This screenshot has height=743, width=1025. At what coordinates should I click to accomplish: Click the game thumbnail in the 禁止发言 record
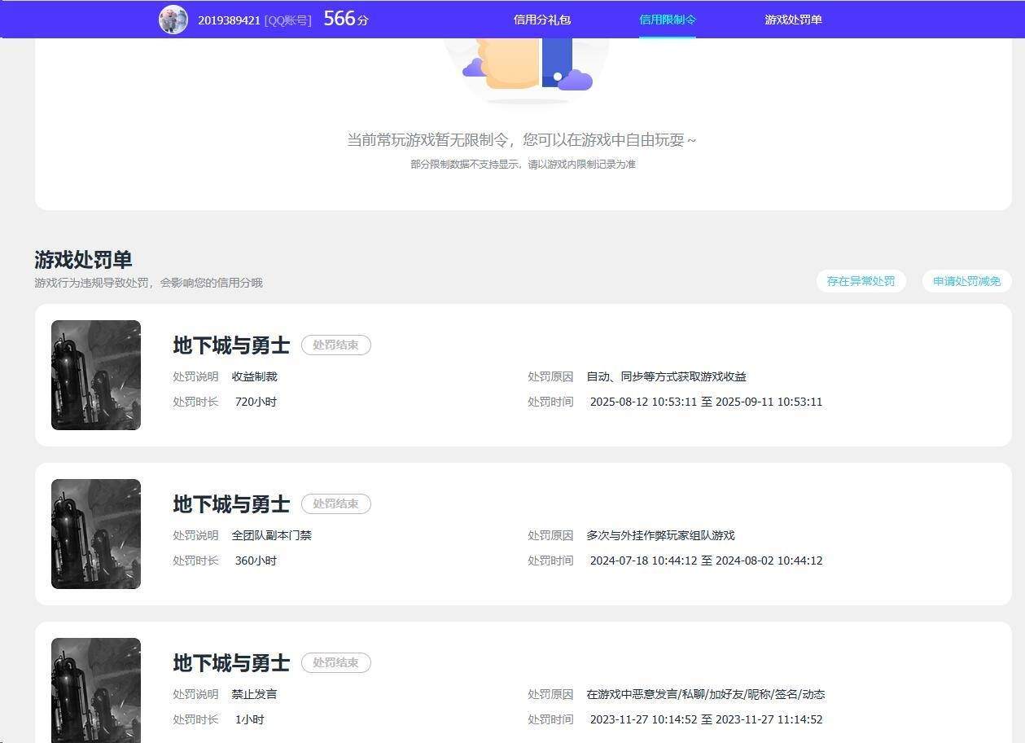[x=96, y=691]
